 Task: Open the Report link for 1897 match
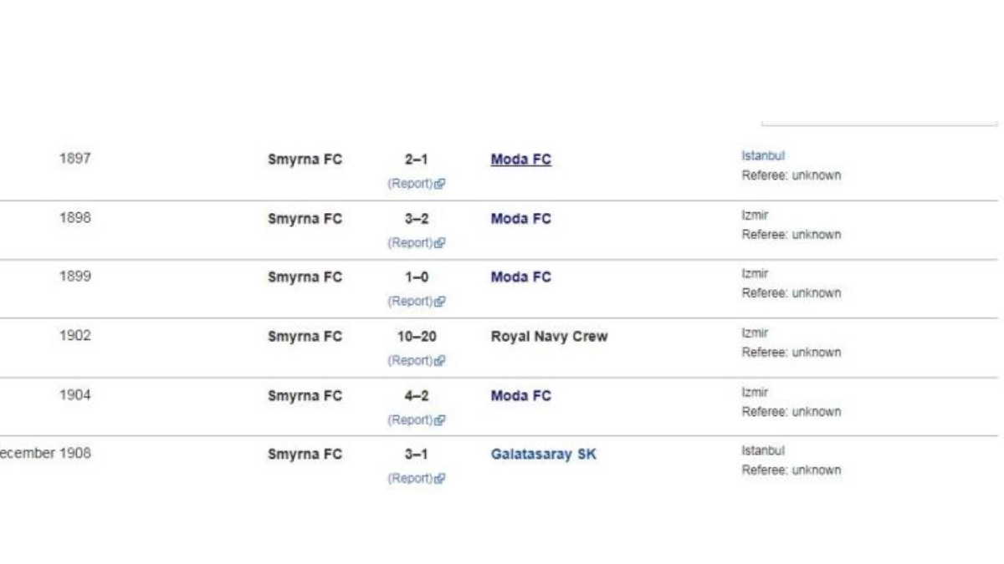pyautogui.click(x=410, y=184)
